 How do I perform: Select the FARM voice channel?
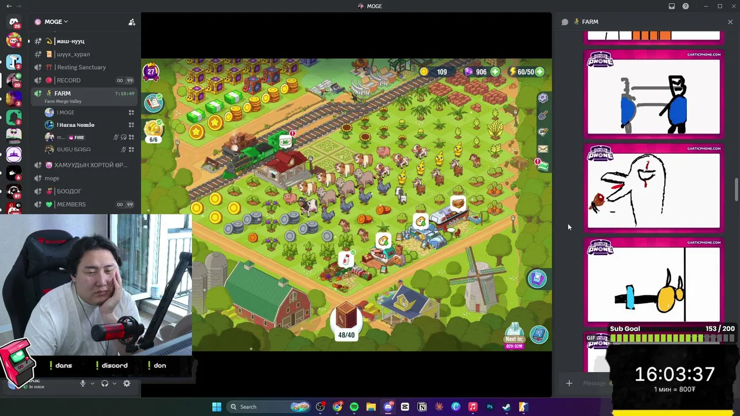(x=84, y=96)
